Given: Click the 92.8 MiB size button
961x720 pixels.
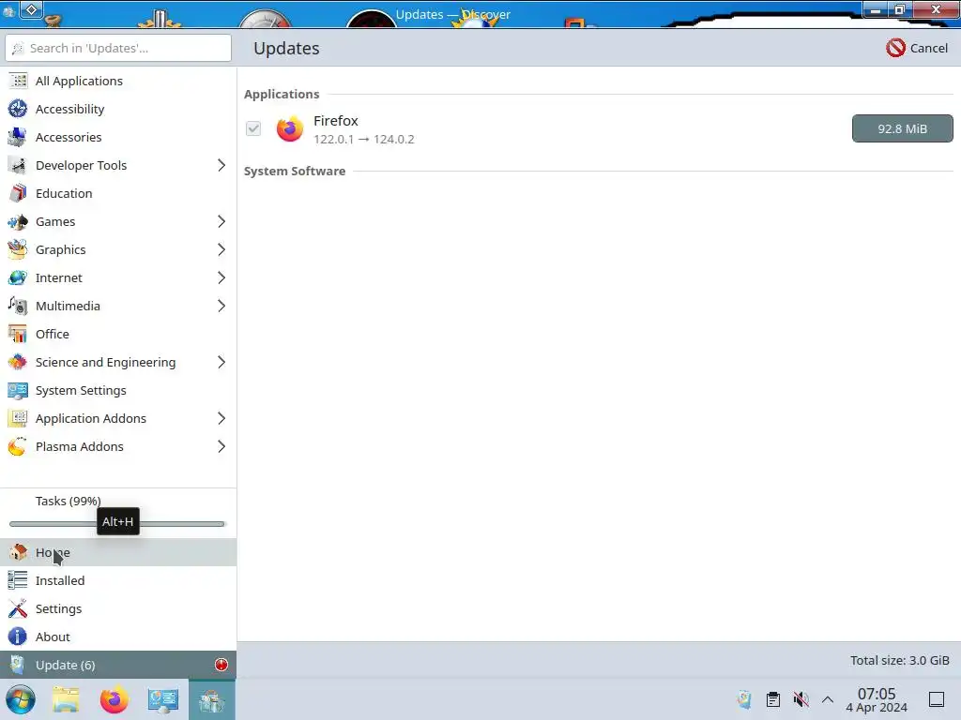Looking at the screenshot, I should coord(902,128).
